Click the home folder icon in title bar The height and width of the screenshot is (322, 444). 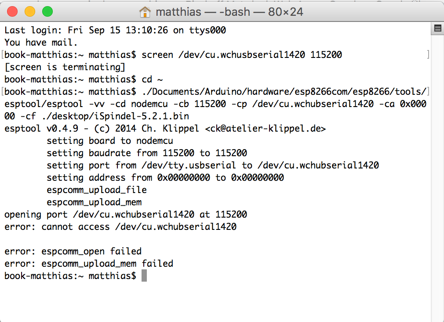[145, 12]
